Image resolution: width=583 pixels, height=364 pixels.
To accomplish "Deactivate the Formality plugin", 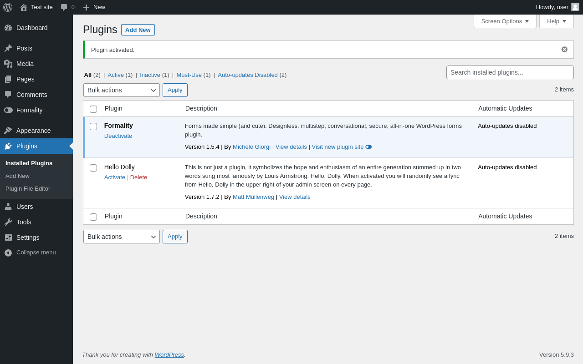I will [x=118, y=136].
